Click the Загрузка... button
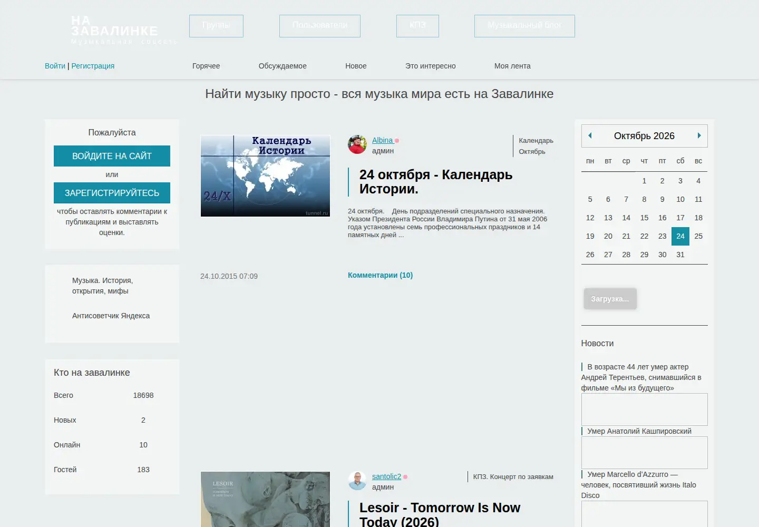This screenshot has height=527, width=759. click(610, 299)
